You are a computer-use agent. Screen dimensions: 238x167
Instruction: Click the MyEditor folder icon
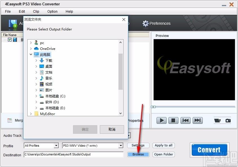tap(36, 114)
